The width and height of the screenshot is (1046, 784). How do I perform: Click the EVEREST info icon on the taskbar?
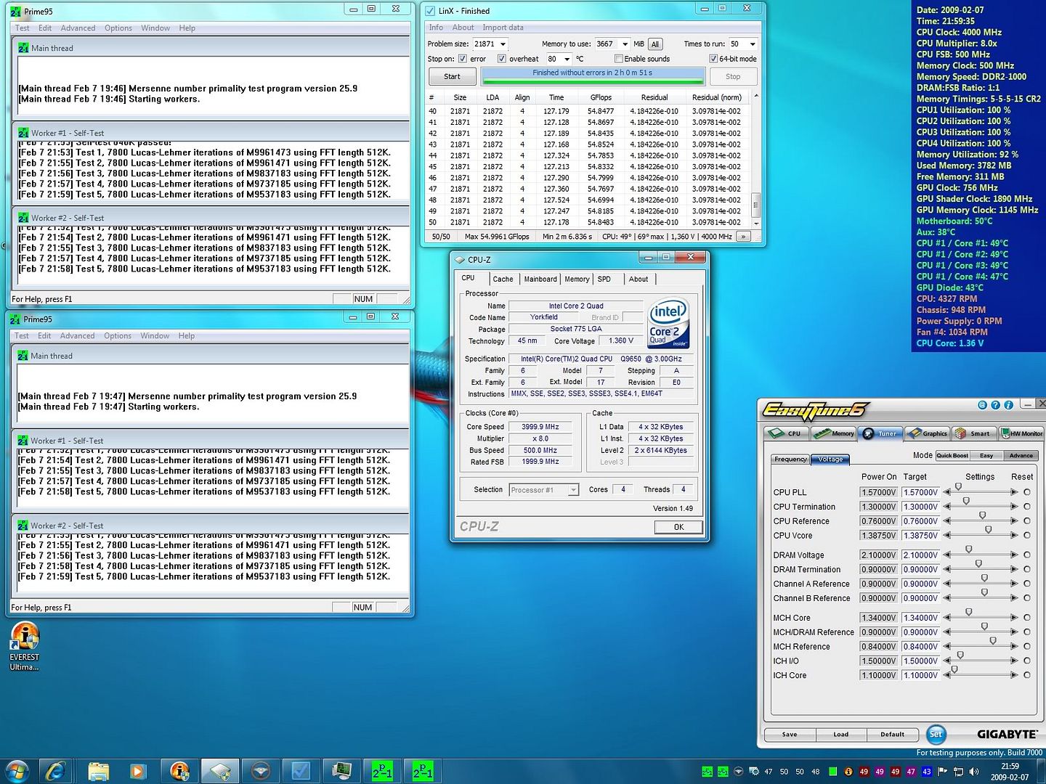179,770
